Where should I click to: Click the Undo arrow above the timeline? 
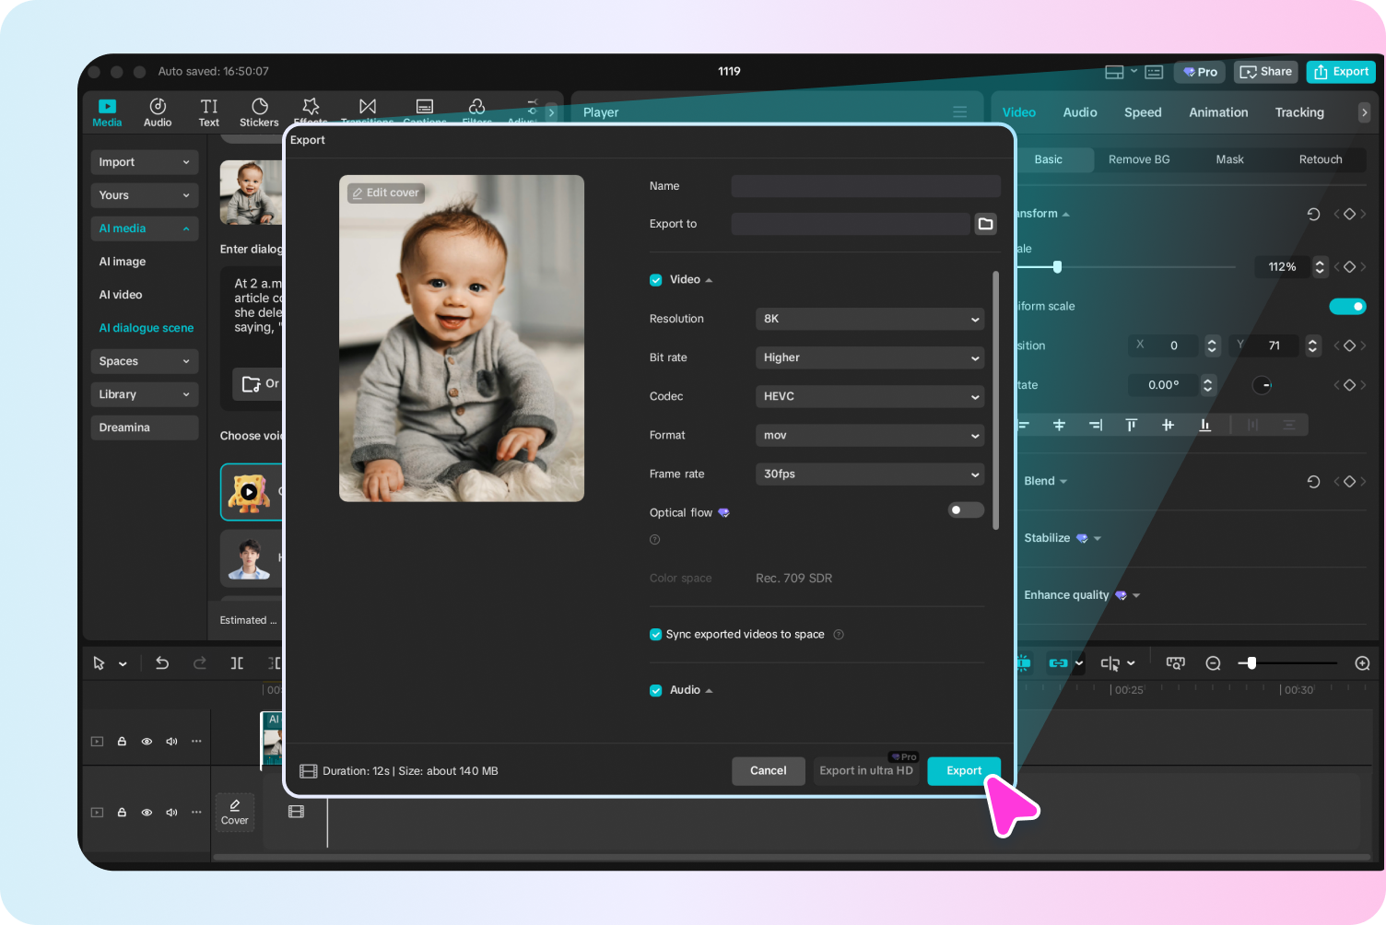point(161,662)
